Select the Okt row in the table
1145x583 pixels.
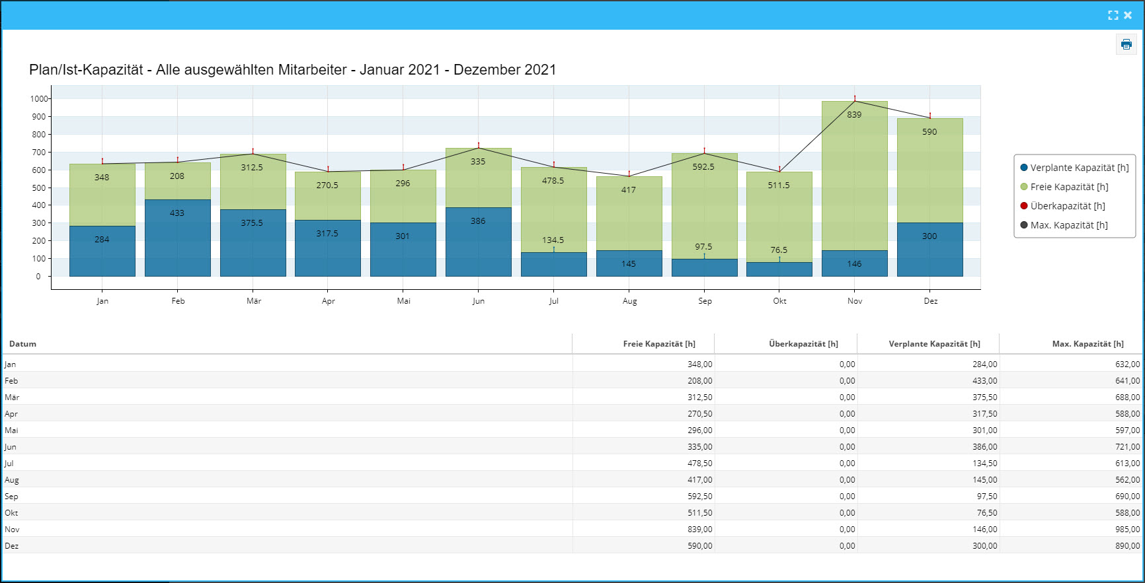(x=572, y=512)
